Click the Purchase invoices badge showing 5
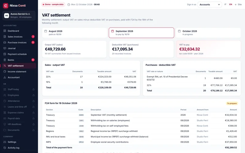245x153 pixels. [33, 42]
